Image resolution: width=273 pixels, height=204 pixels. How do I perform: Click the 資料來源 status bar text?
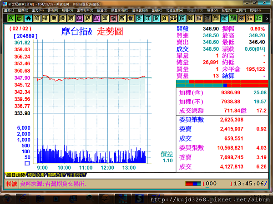(53, 184)
